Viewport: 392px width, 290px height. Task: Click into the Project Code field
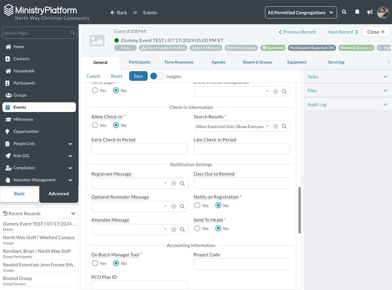point(242,264)
